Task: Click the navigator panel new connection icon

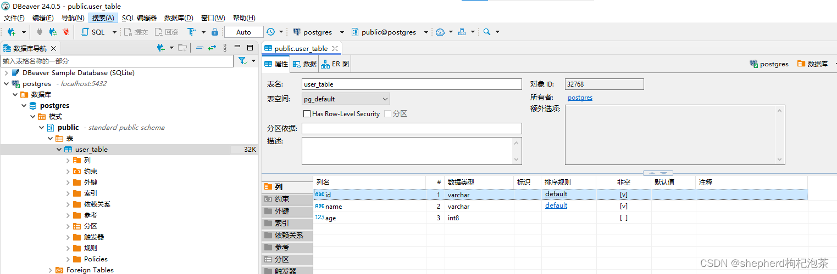Action: click(160, 48)
